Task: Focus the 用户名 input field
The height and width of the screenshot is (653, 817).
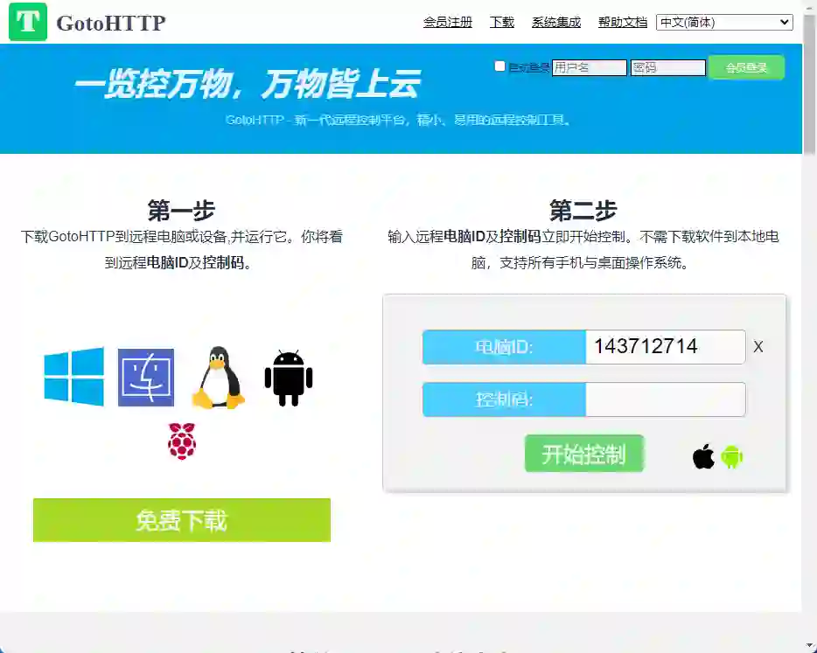Action: [x=590, y=67]
